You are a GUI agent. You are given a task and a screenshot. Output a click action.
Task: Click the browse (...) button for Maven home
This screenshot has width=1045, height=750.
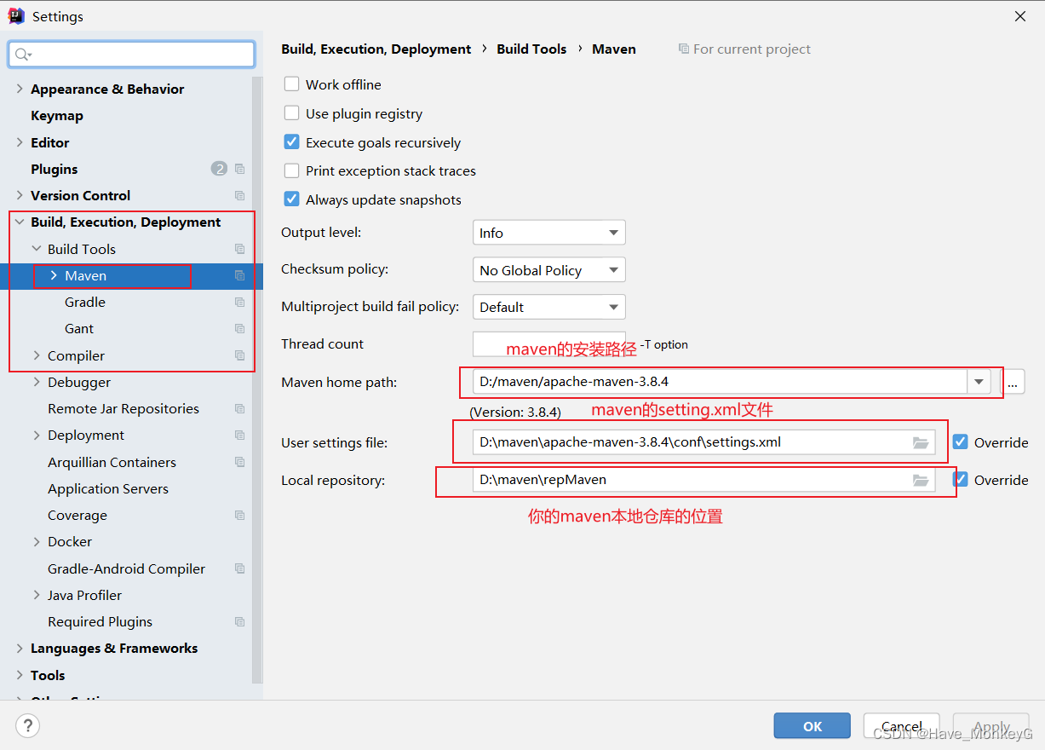(1013, 382)
